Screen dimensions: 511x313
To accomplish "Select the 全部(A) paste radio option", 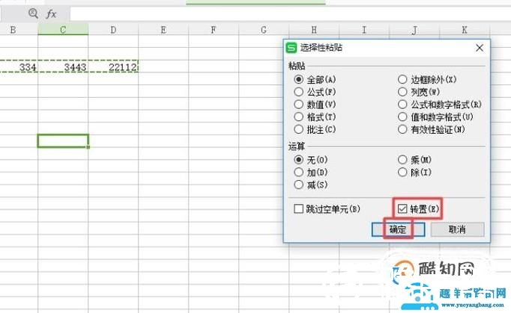I will pyautogui.click(x=298, y=79).
